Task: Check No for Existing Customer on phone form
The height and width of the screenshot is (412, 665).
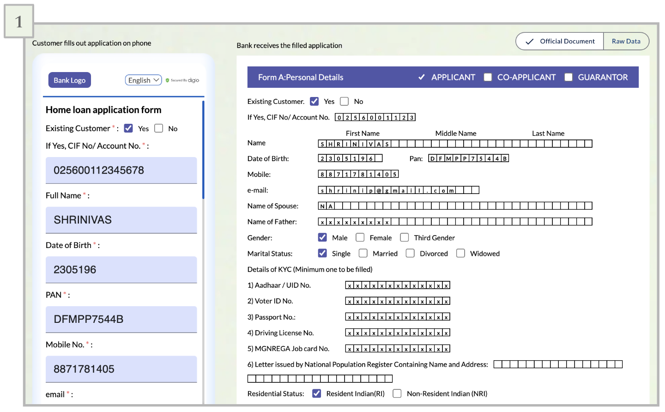Action: pos(159,128)
